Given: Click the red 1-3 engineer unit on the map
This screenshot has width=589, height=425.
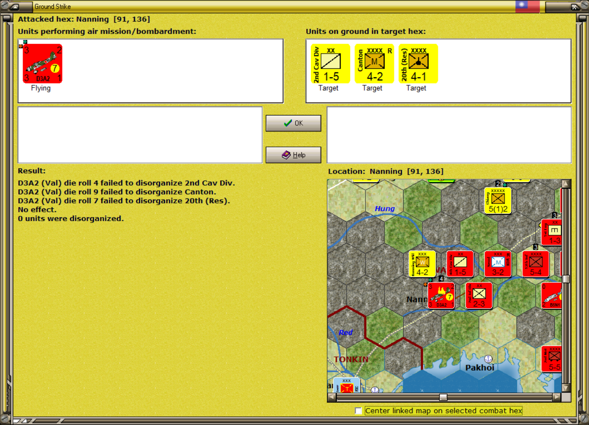Looking at the screenshot, I should click(552, 232).
